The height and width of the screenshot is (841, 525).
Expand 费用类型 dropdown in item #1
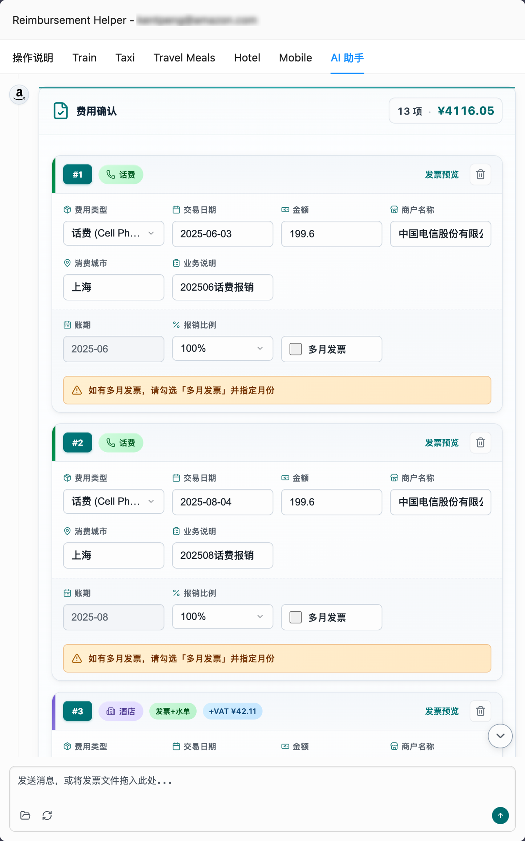[114, 234]
